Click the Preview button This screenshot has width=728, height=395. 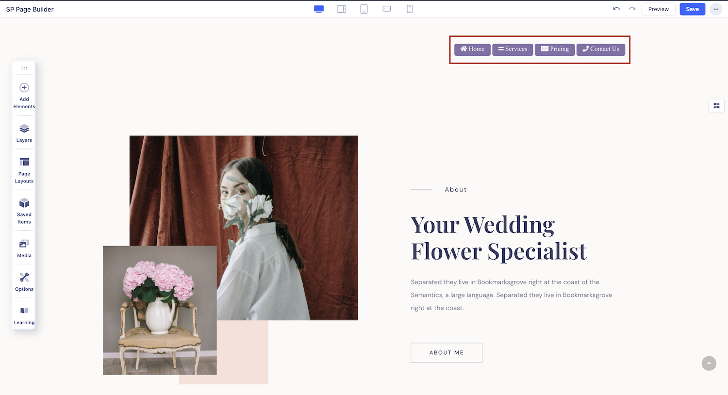658,9
